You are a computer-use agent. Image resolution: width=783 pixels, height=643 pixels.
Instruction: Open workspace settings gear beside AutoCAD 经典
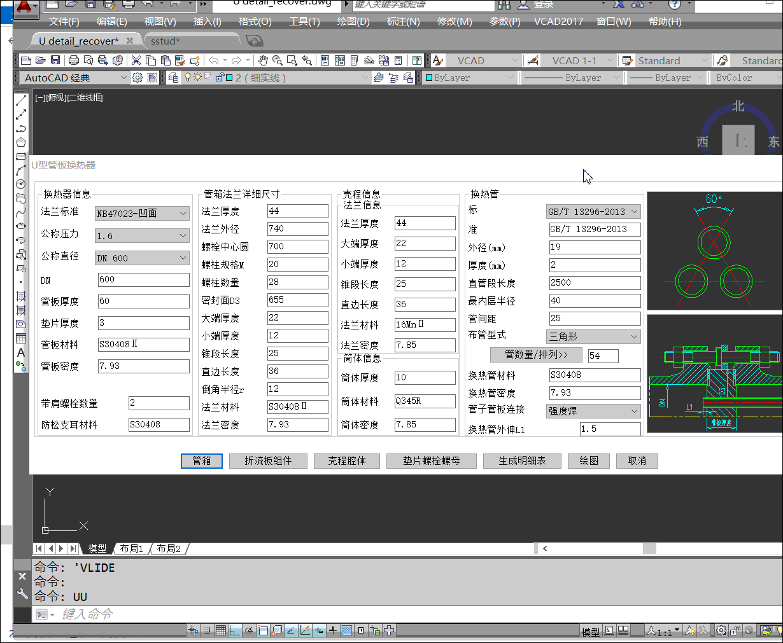pos(138,78)
